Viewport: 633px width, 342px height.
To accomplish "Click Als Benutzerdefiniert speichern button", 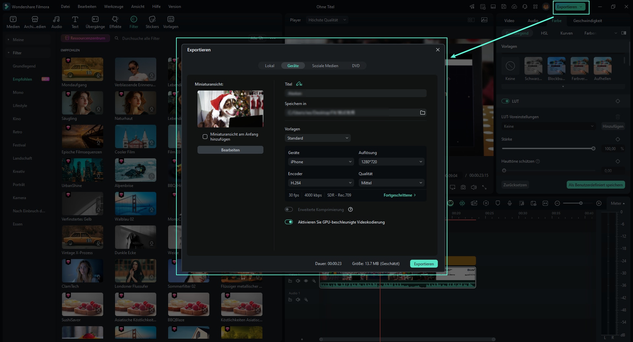I will coord(595,185).
